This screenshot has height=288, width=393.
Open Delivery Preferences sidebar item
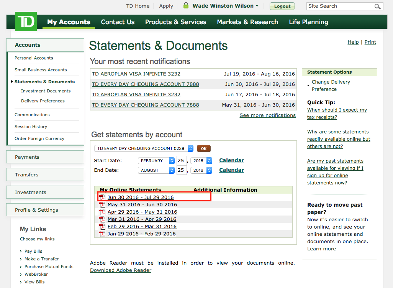[x=43, y=101]
